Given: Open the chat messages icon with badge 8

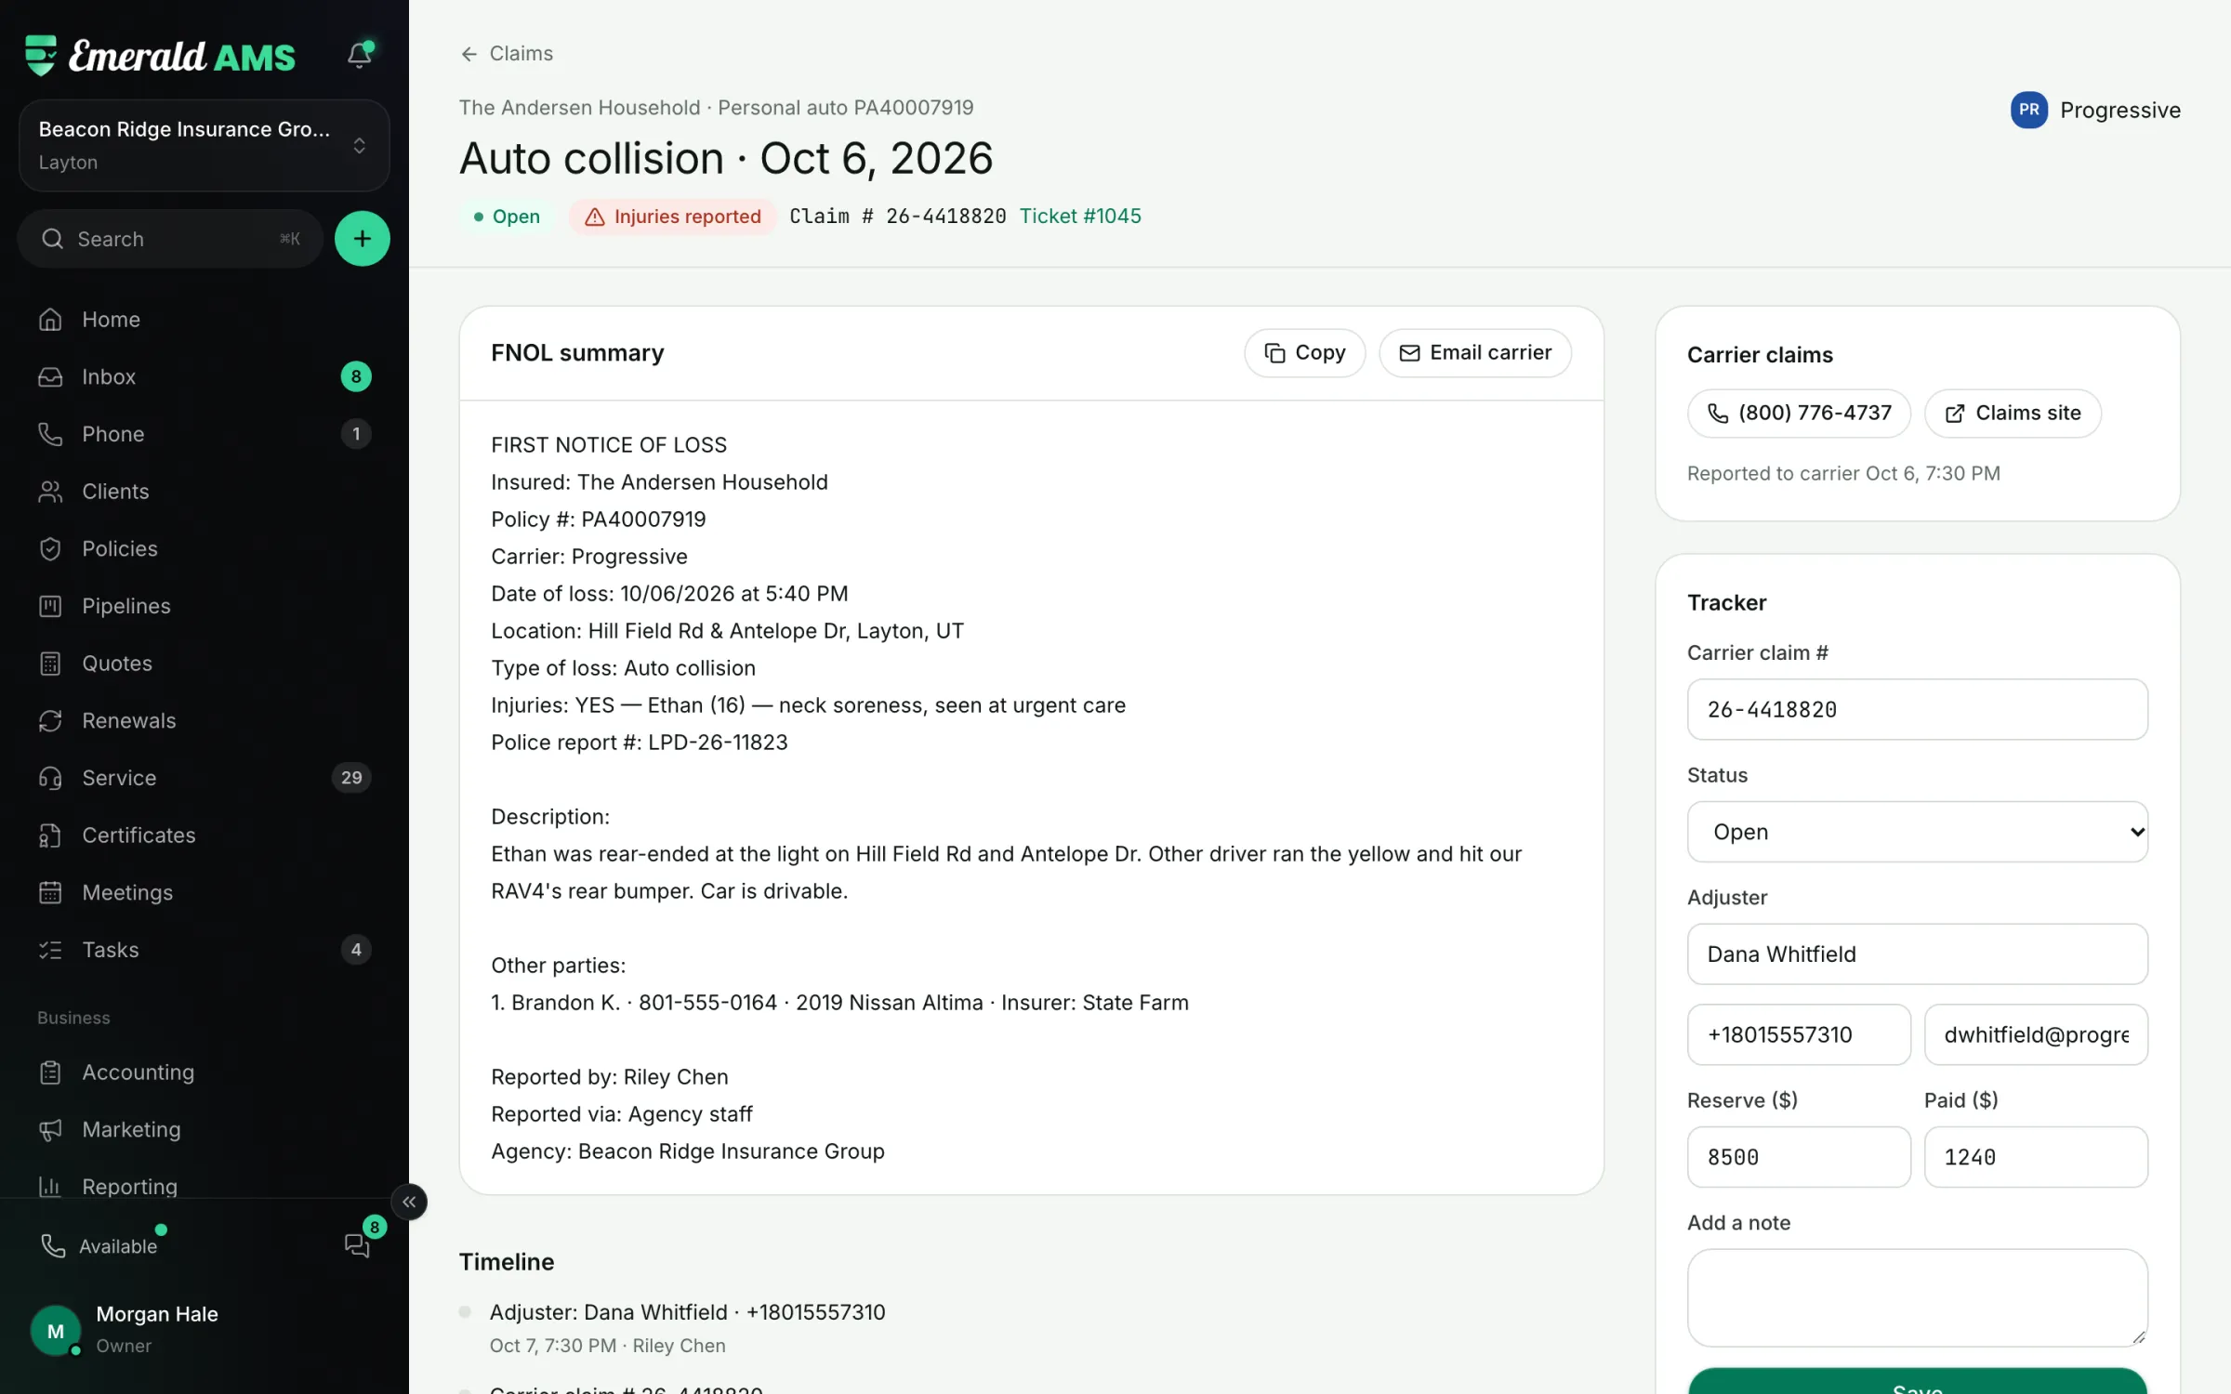Looking at the screenshot, I should click(x=358, y=1243).
